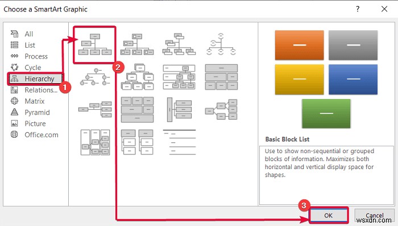Click the Matrix category icon
398x226 pixels.
pyautogui.click(x=14, y=101)
